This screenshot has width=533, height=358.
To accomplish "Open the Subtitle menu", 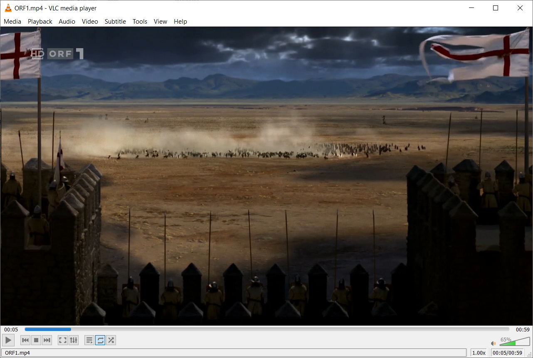I will point(115,22).
